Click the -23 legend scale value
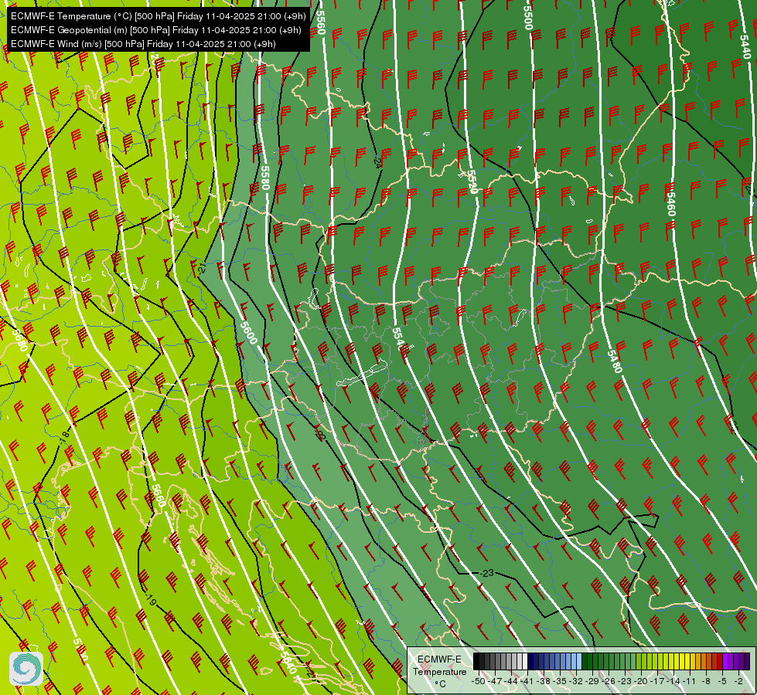This screenshot has width=757, height=695. click(x=625, y=681)
